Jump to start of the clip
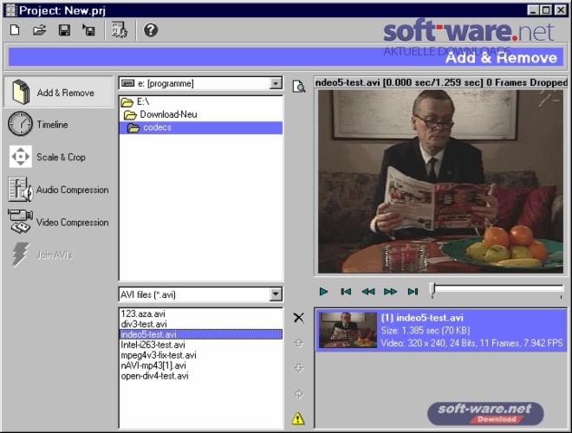Viewport: 572px width, 433px height. pos(346,292)
